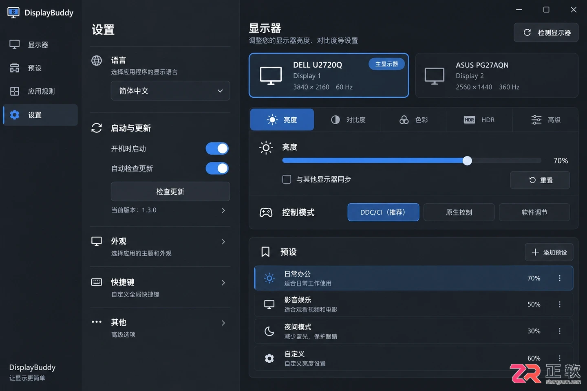Screen dimensions: 587x391
Task: Select the 日常办公 preset row
Action: tap(413, 278)
